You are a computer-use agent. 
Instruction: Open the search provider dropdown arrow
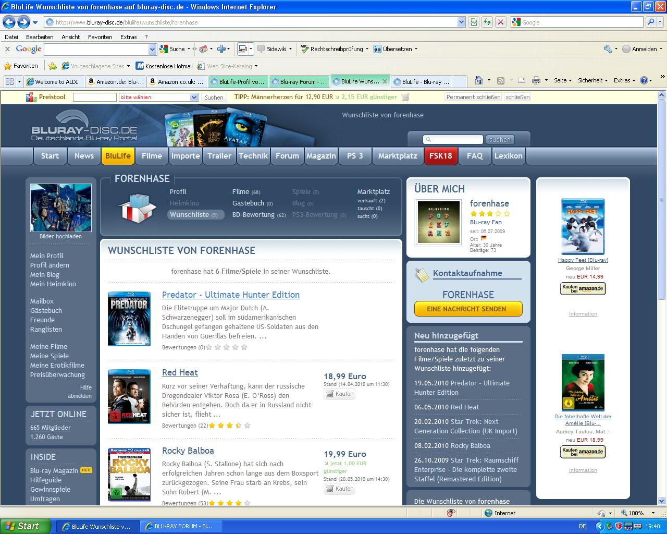pos(660,22)
